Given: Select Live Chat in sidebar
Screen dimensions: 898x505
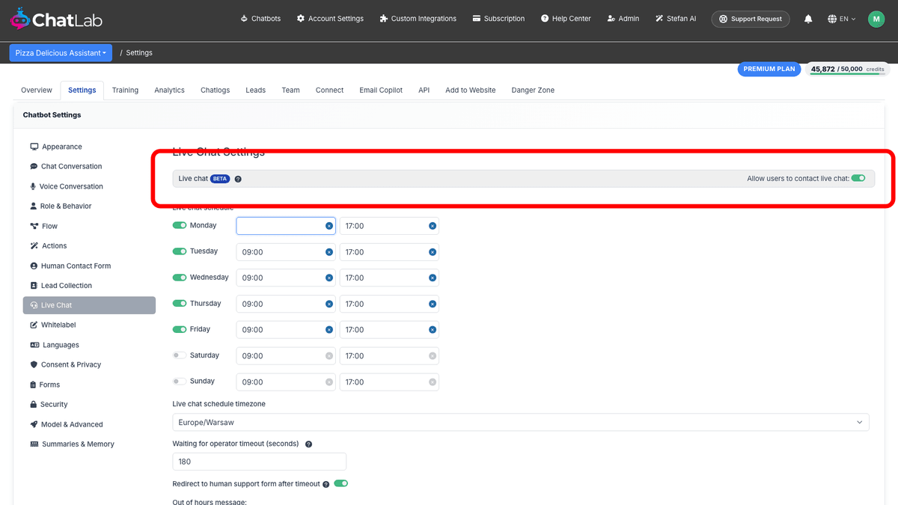Looking at the screenshot, I should pos(89,305).
